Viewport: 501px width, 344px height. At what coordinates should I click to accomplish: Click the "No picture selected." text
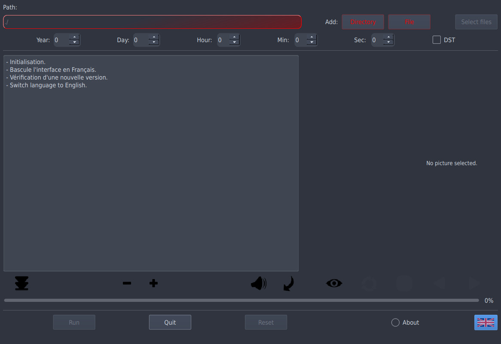click(452, 163)
